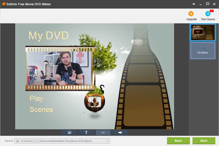Viewport: 219px width, 146px height.
Task: Choose the No Menu option
Action: 203,50
